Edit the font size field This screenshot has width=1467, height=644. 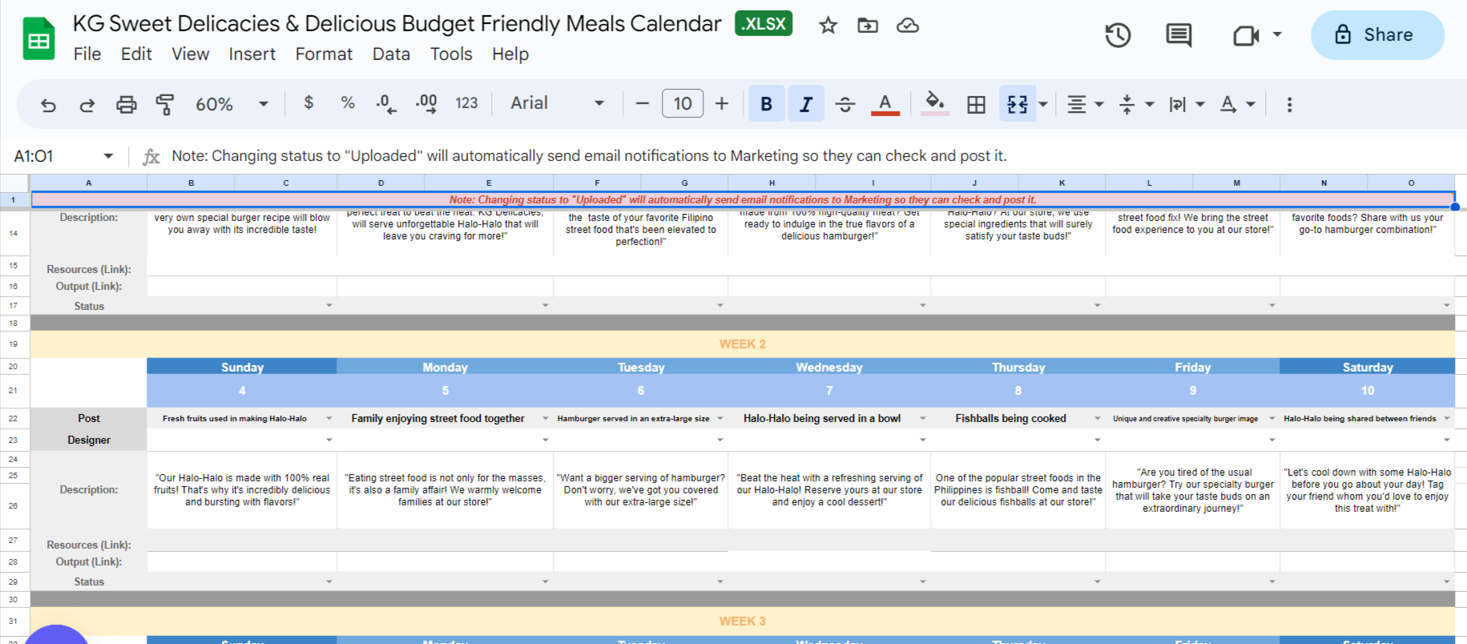[x=683, y=103]
